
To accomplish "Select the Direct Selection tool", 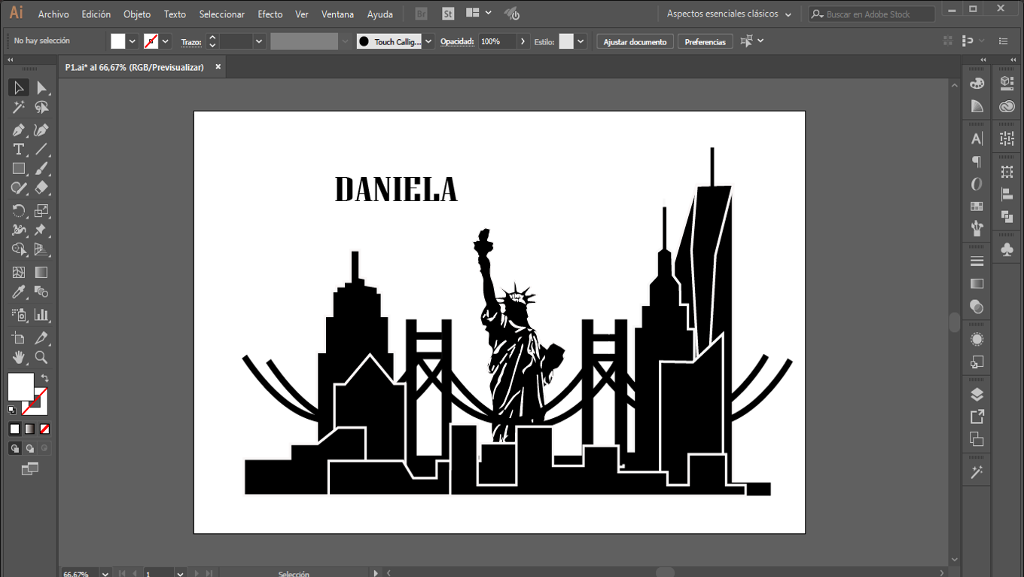I will coord(41,88).
